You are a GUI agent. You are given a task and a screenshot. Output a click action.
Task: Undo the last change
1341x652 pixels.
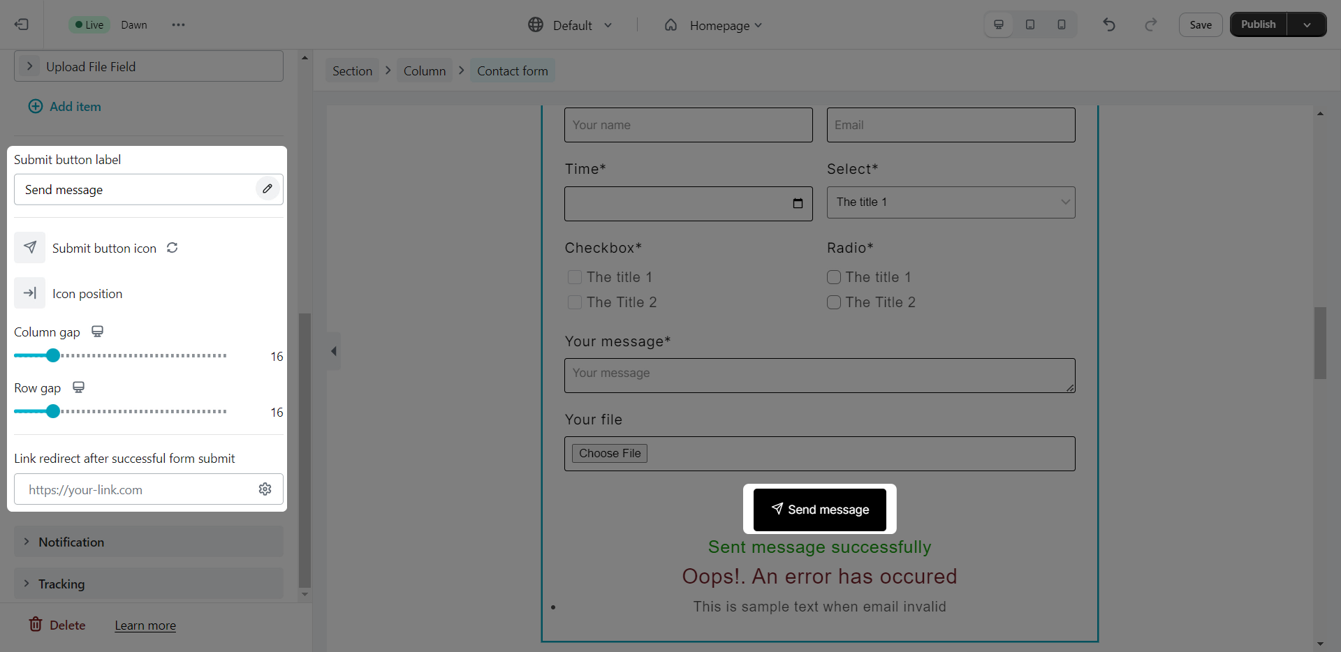1109,25
